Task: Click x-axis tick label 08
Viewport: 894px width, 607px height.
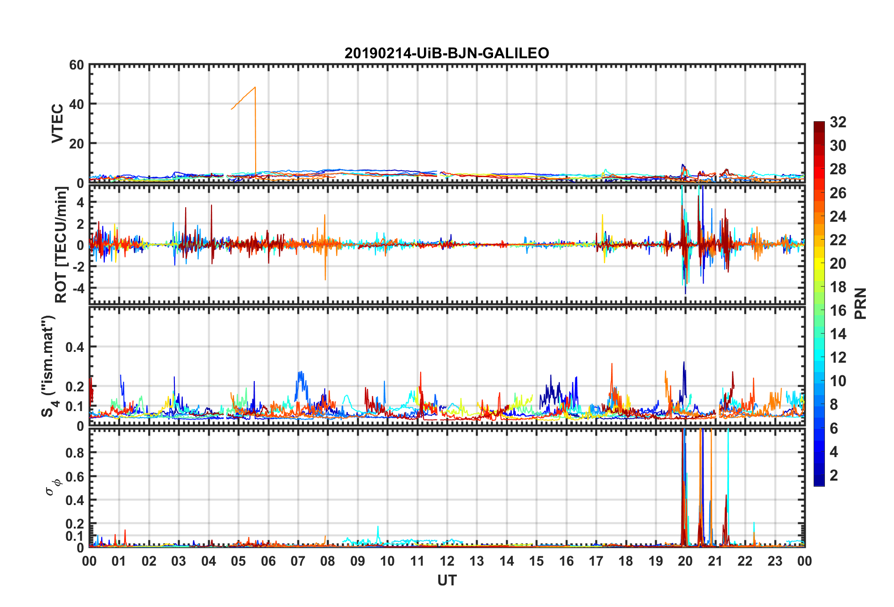Action: pyautogui.click(x=328, y=561)
